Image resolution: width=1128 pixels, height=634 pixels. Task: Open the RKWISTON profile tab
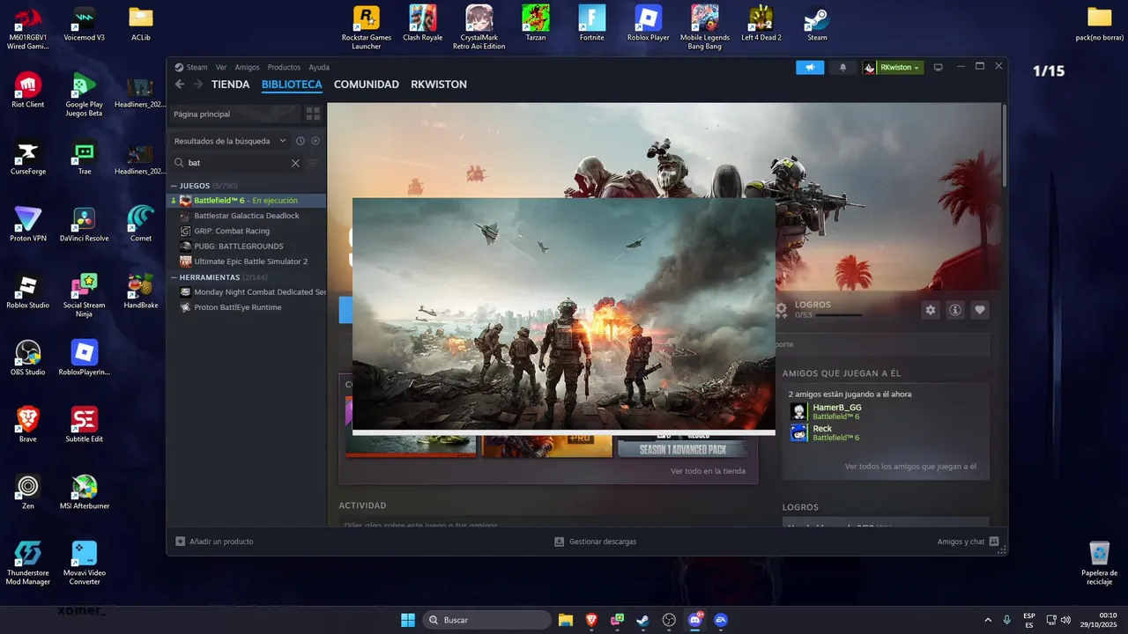coord(439,85)
